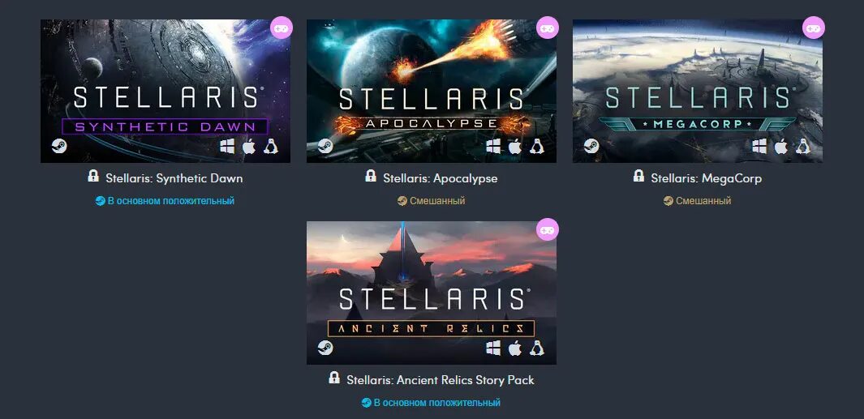Viewport: 864px width, 419px height.
Task: Click the pink gamepad badge on Synthetic Dawn
Action: point(282,28)
